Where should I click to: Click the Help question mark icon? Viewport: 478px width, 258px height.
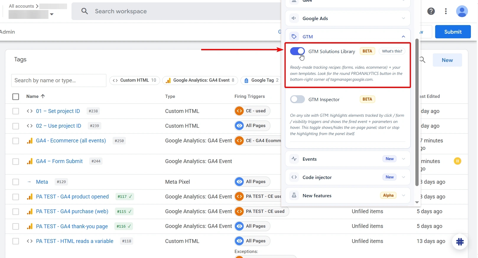pos(431,11)
